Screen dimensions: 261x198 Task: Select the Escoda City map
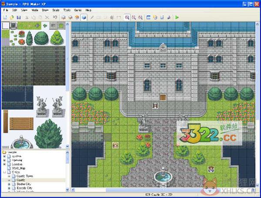coord(24,188)
